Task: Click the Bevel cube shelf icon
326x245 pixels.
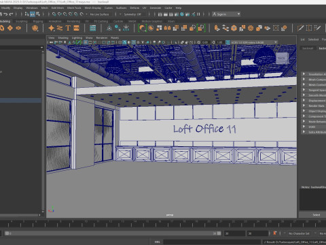Action: pyautogui.click(x=234, y=28)
